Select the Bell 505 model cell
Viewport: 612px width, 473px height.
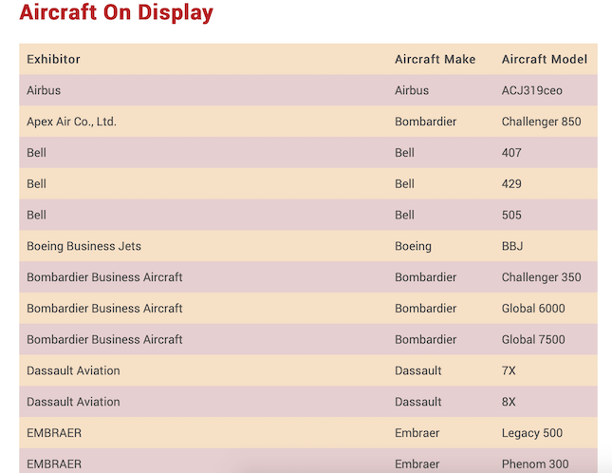pyautogui.click(x=511, y=215)
